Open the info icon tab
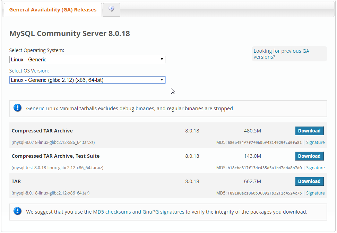Image resolution: width=337 pixels, height=233 pixels. pos(111,9)
